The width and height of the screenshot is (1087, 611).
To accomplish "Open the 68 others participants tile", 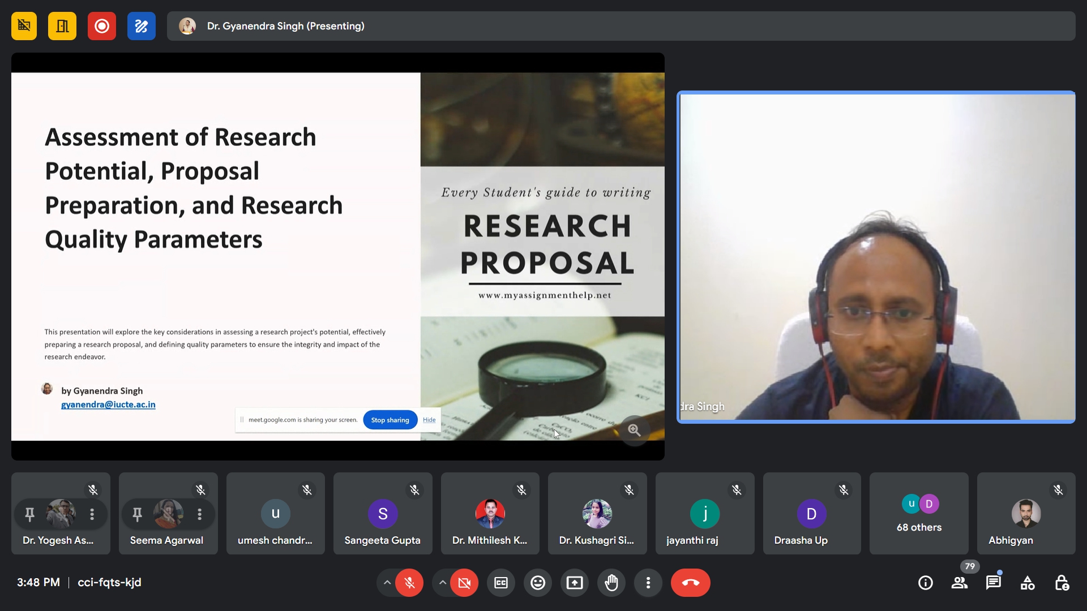I will coord(919,514).
